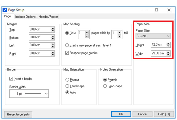Increase the Left margin with its up arrow
The width and height of the screenshot is (177, 120).
[53, 44]
